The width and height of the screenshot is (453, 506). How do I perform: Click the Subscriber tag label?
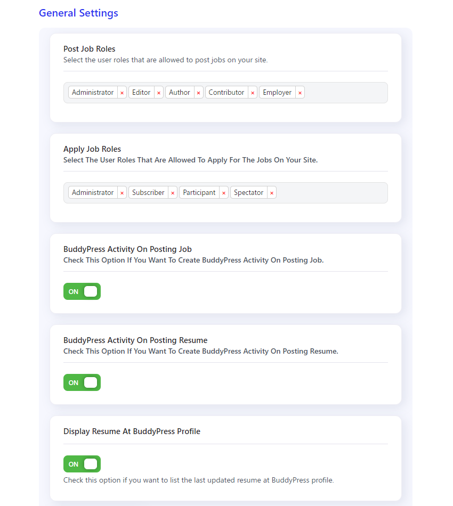[148, 193]
